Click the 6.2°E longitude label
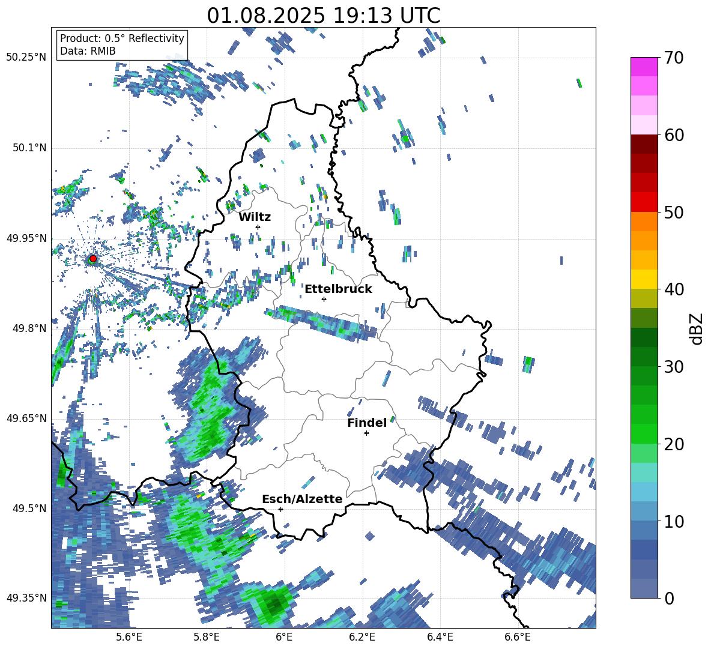This screenshot has width=711, height=649. (362, 637)
